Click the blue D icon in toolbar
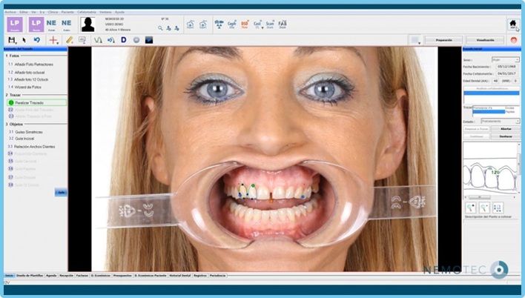The height and width of the screenshot is (298, 525). click(x=124, y=40)
